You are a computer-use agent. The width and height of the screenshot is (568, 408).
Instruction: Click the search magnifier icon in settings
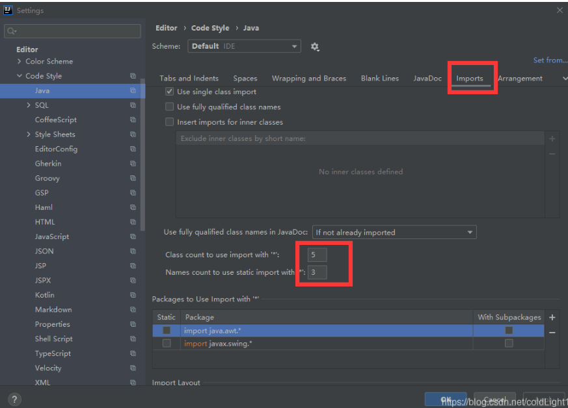point(12,31)
